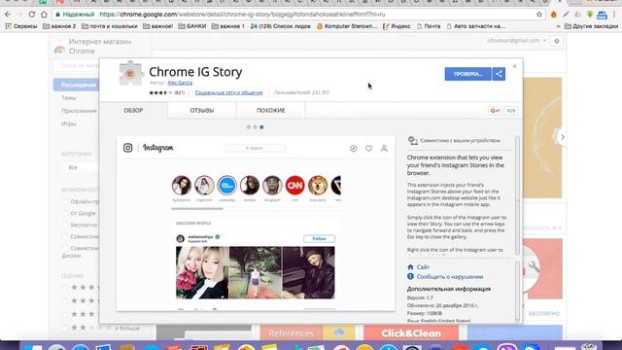
Task: Select Темы in the store sidebar
Action: [x=69, y=97]
